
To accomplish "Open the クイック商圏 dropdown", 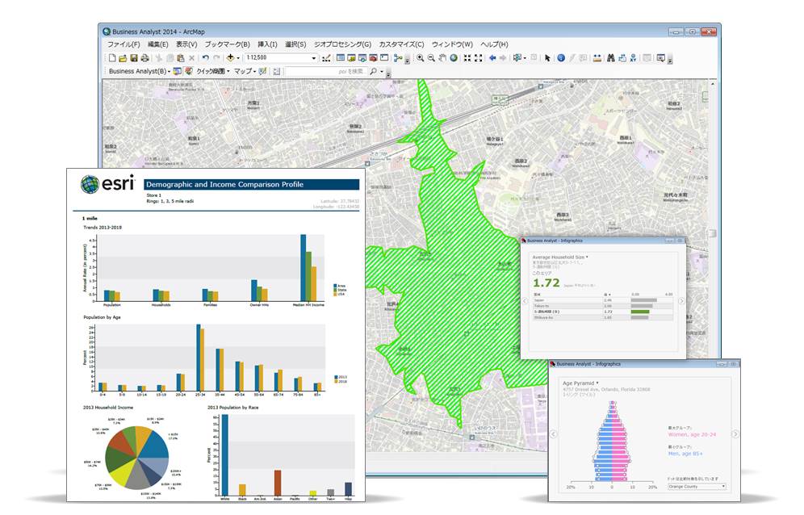I will point(213,71).
